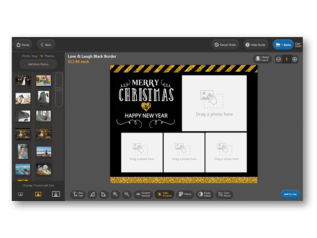Open Color Adjust sliders
The image size is (317, 238).
pyautogui.click(x=224, y=194)
